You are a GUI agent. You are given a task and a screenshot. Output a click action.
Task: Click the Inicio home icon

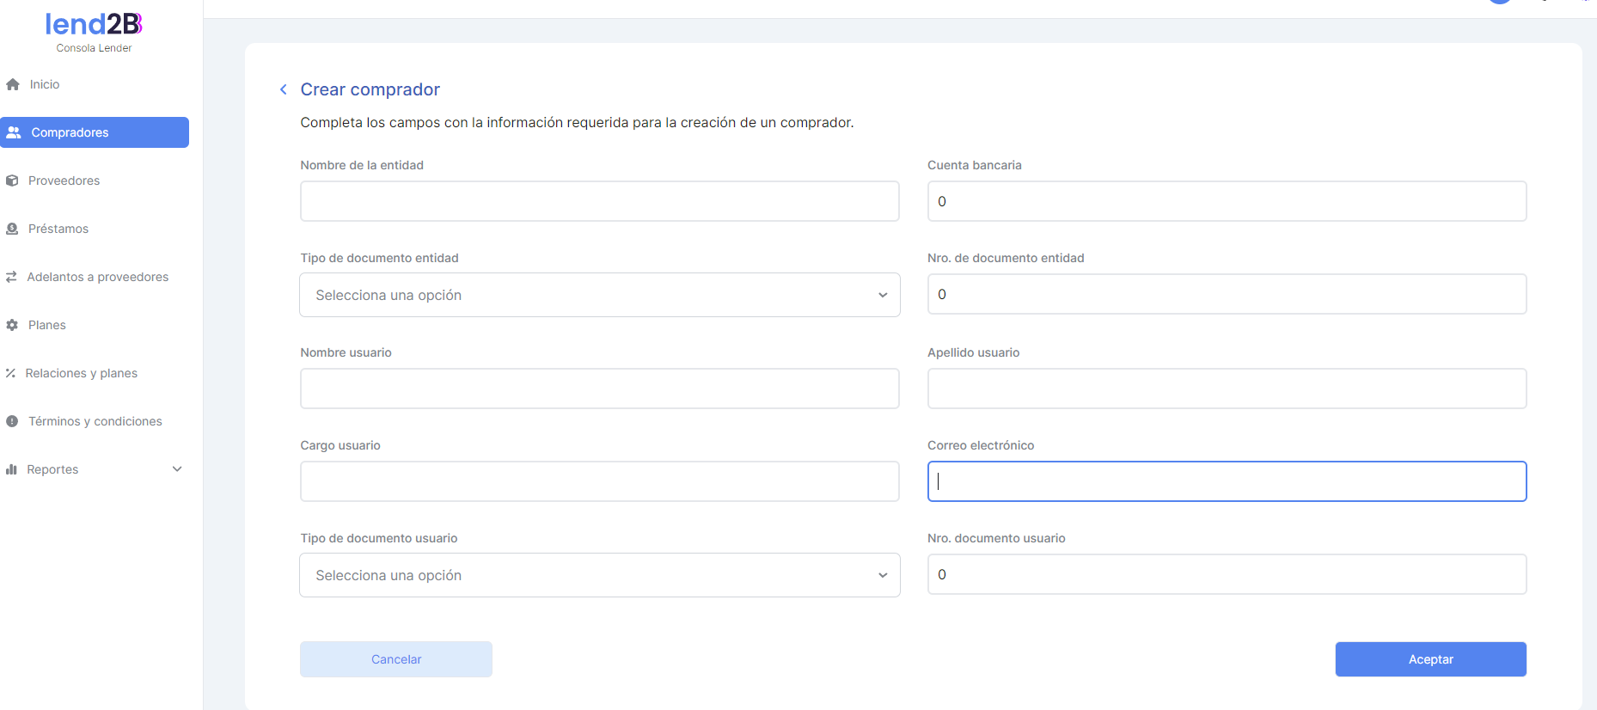pyautogui.click(x=13, y=84)
